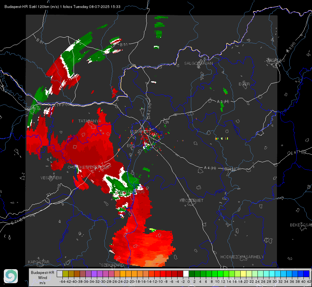
Task: Click the swirl logo beside the legend
Action: tap(11, 276)
